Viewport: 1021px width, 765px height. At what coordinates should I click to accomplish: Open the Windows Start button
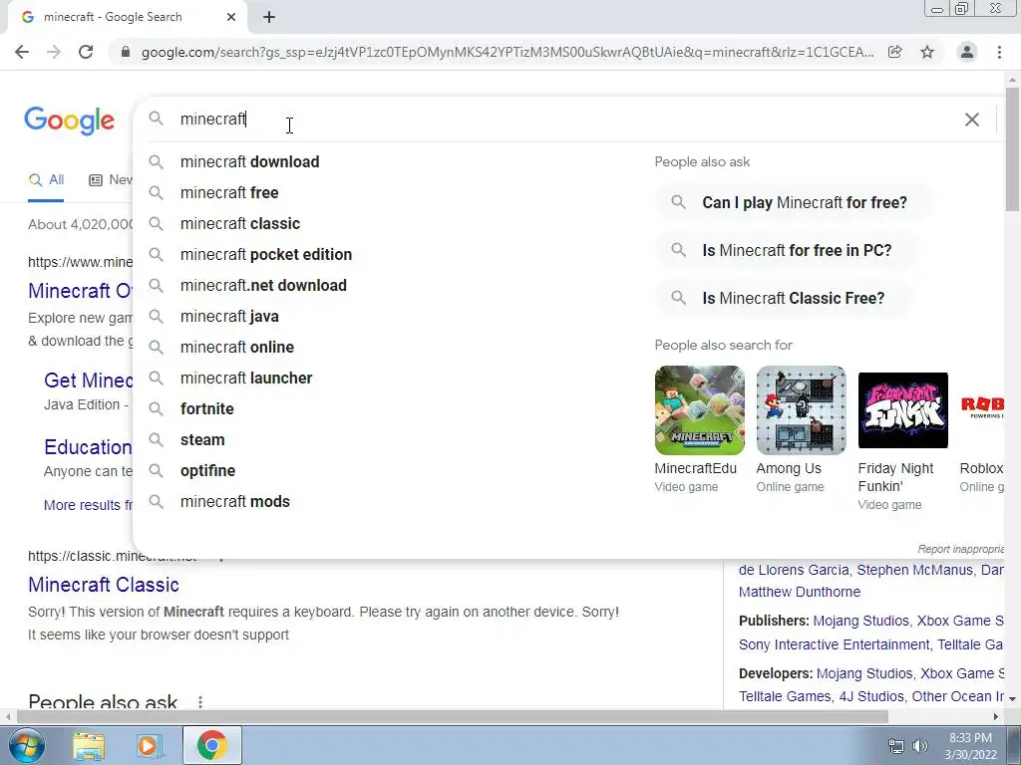(27, 745)
